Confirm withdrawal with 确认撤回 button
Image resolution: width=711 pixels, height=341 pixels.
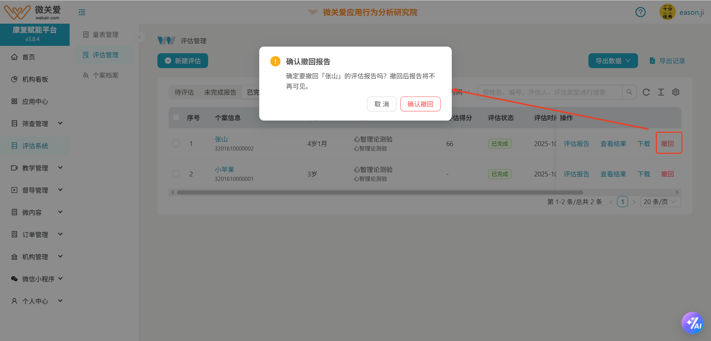coord(420,104)
